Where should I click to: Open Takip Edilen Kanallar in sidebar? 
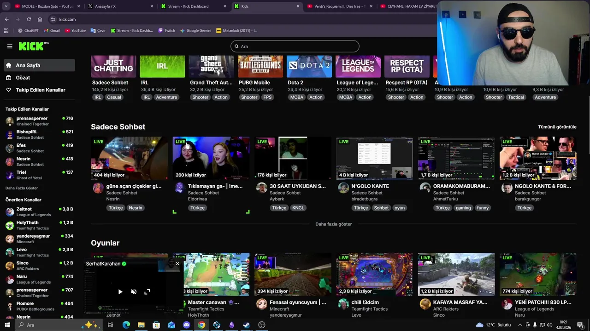(x=39, y=90)
